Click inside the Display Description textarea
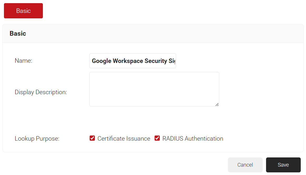The height and width of the screenshot is (175, 306). (154, 89)
